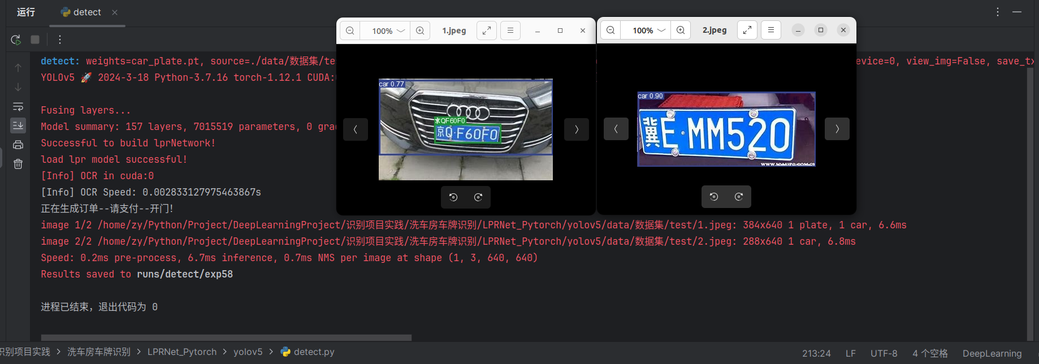Enter fullscreen in 1.jpeg viewer

(487, 31)
